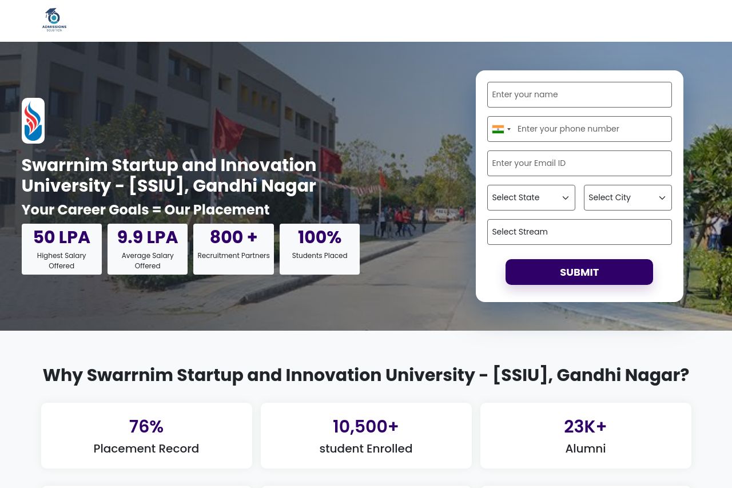Click the 76% Placement Record card
This screenshot has height=488, width=732.
tap(146, 436)
